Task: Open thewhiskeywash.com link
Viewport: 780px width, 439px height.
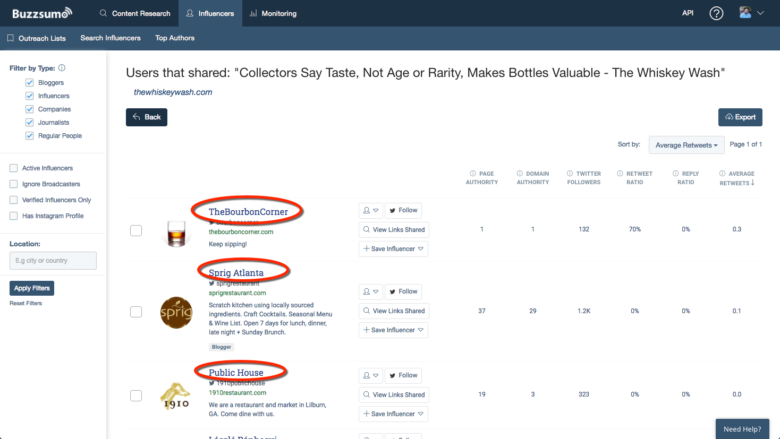Action: pos(173,92)
